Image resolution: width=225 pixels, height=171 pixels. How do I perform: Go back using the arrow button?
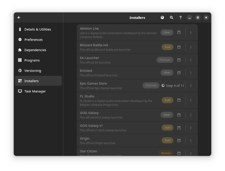tap(19, 17)
